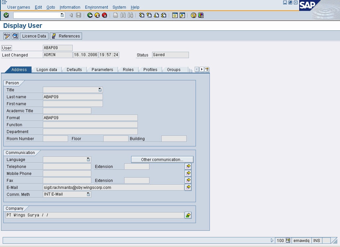Open the Title dropdown list

[x=100, y=90]
